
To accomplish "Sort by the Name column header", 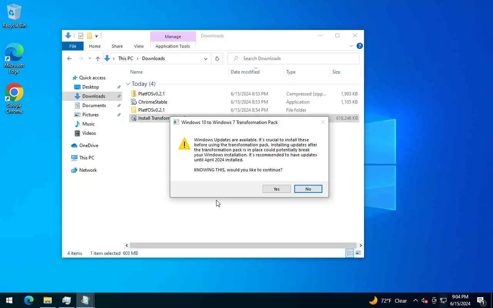I will [x=136, y=72].
